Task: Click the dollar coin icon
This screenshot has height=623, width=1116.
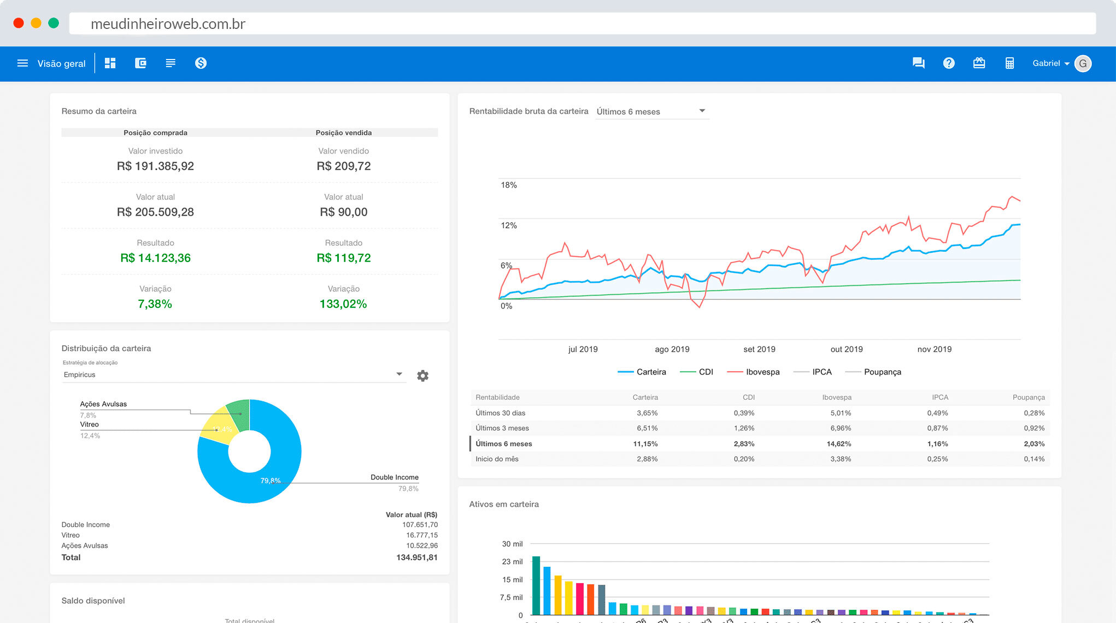Action: pyautogui.click(x=201, y=63)
